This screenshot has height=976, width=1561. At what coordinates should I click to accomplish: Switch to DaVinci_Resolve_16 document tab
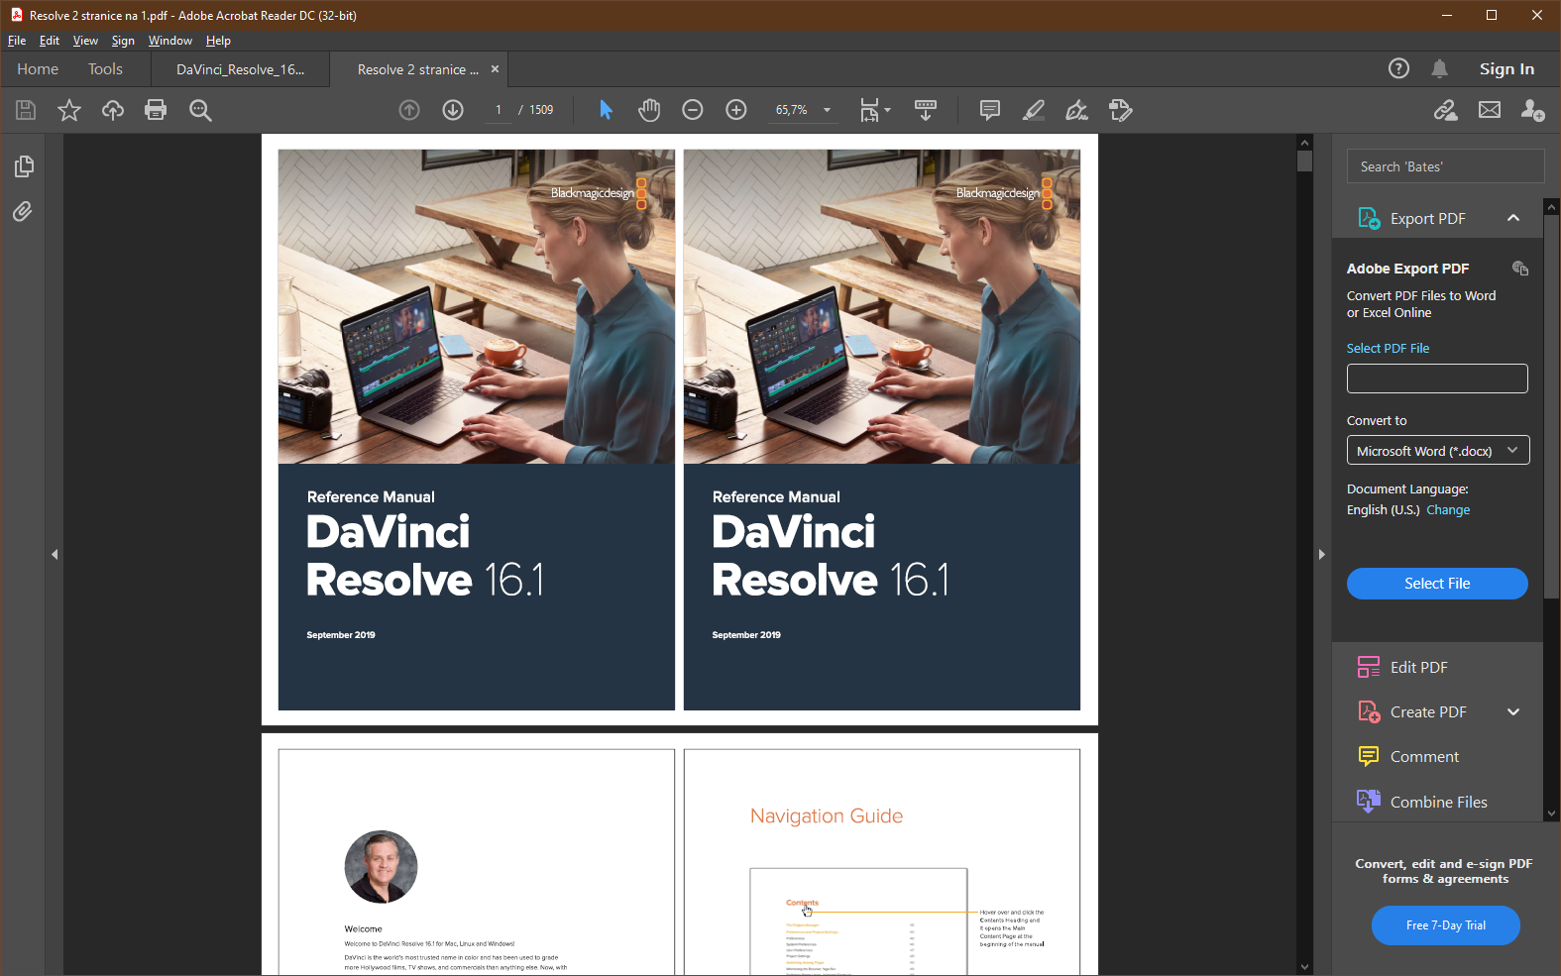[241, 69]
